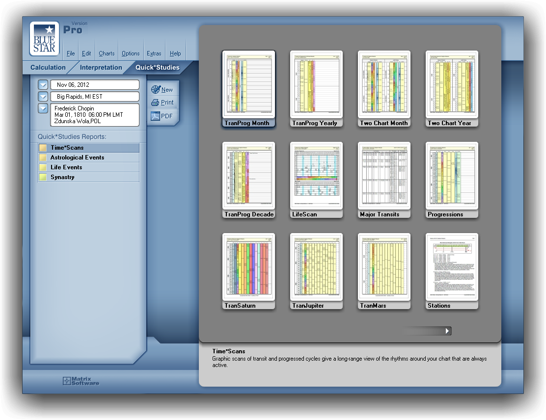Open the Progressions report thumbnail
The width and height of the screenshot is (546, 420).
click(452, 180)
